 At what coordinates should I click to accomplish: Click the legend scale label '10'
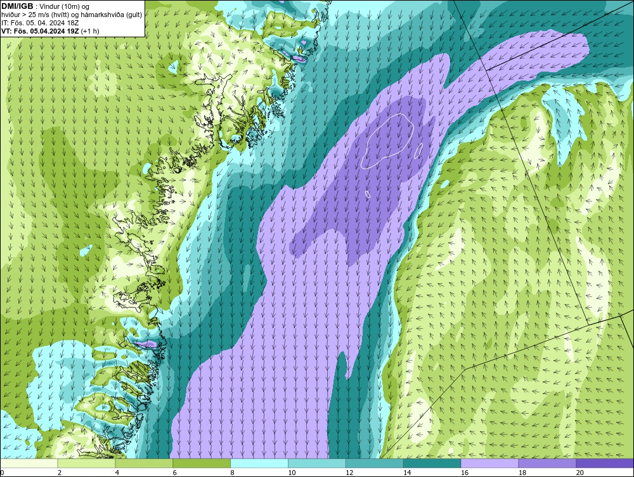pos(292,473)
